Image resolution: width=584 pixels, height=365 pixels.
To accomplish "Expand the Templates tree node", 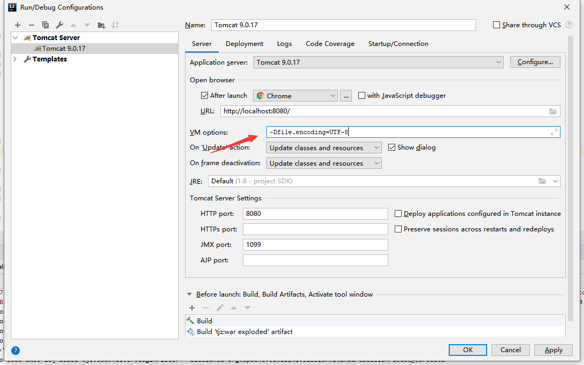I will pos(16,59).
